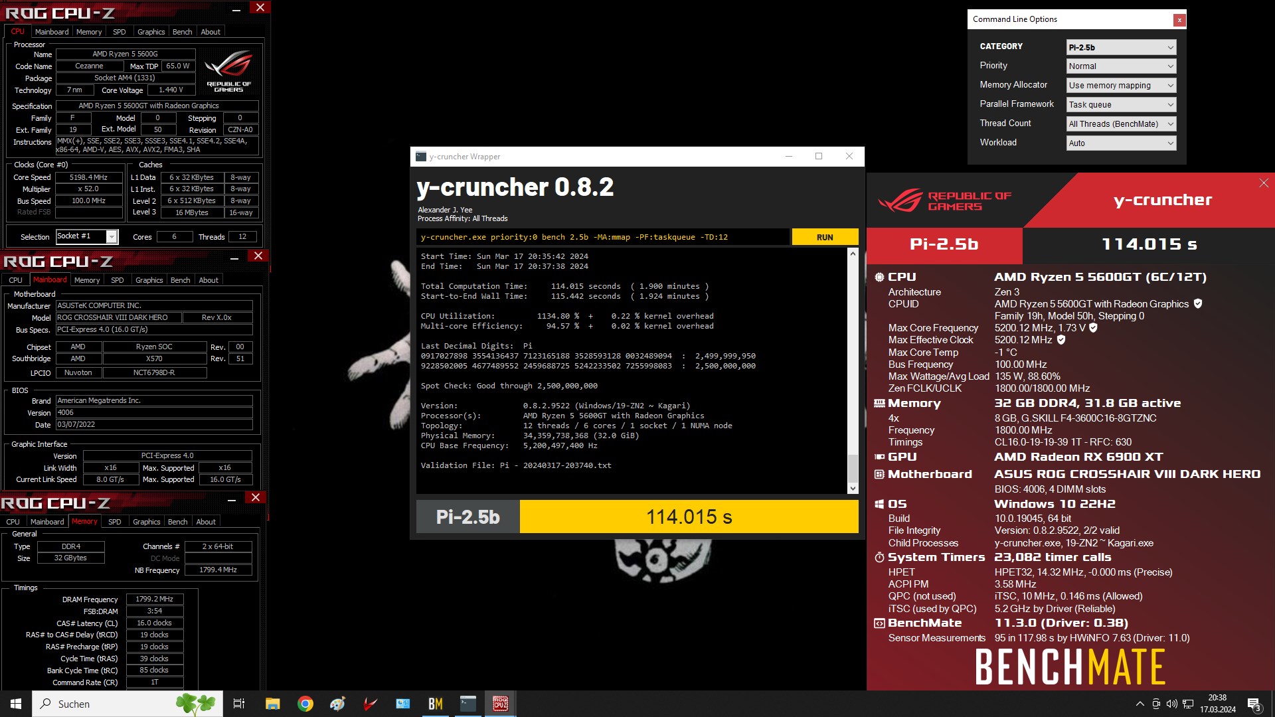1275x717 pixels.
Task: Open Graphics tab in CPU-Z window showing Motherboard
Action: point(149,280)
